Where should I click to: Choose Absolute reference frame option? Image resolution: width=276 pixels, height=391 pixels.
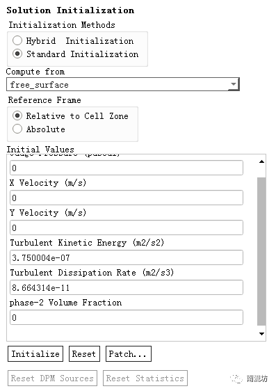tap(17, 129)
